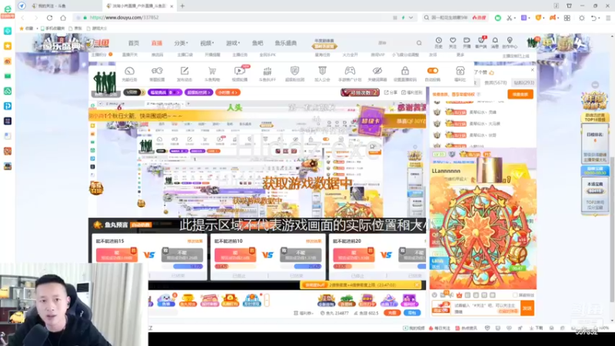
Task: Go to 首页 in site navigation
Action: point(133,43)
